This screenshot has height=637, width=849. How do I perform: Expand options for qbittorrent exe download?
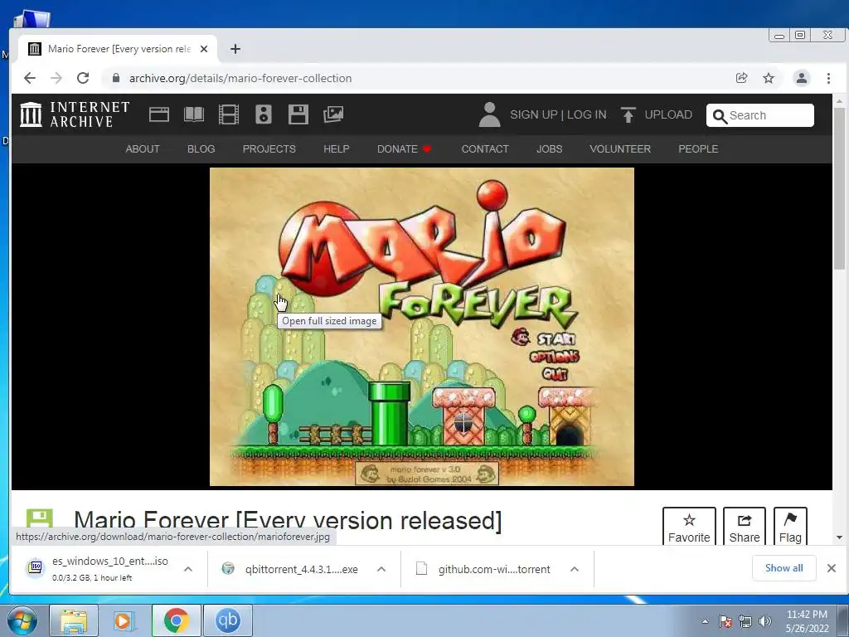(381, 569)
